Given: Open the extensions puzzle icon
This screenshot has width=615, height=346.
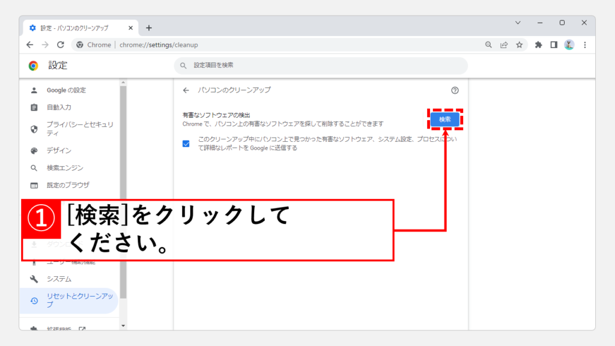Looking at the screenshot, I should click(x=539, y=44).
